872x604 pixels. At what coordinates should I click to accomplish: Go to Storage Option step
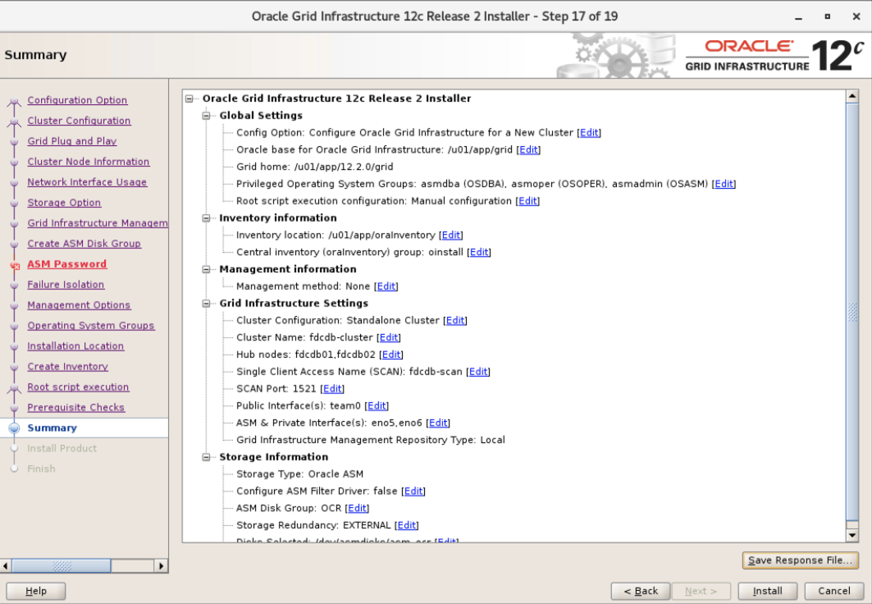(x=65, y=203)
